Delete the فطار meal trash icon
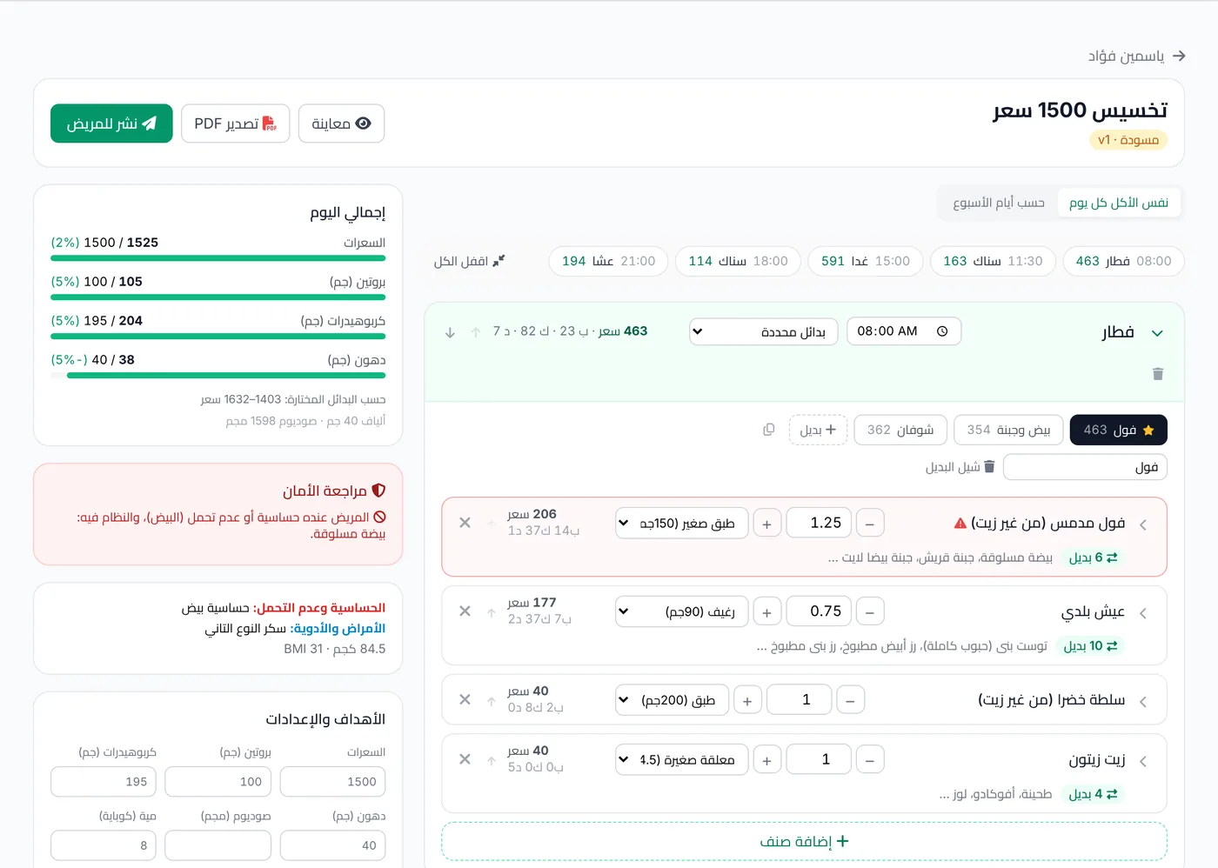Screen dimensions: 1218x868 [x=1157, y=374]
